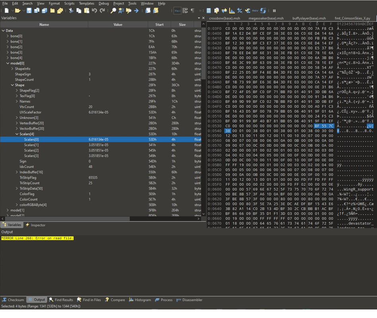
Task: Show more toolbar items via double chevron
Action: [x=200, y=11]
